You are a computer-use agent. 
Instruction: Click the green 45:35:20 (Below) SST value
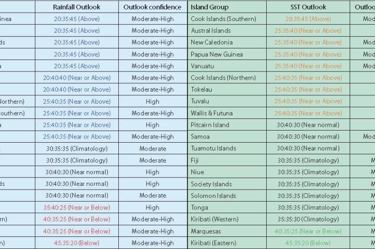[308, 243]
